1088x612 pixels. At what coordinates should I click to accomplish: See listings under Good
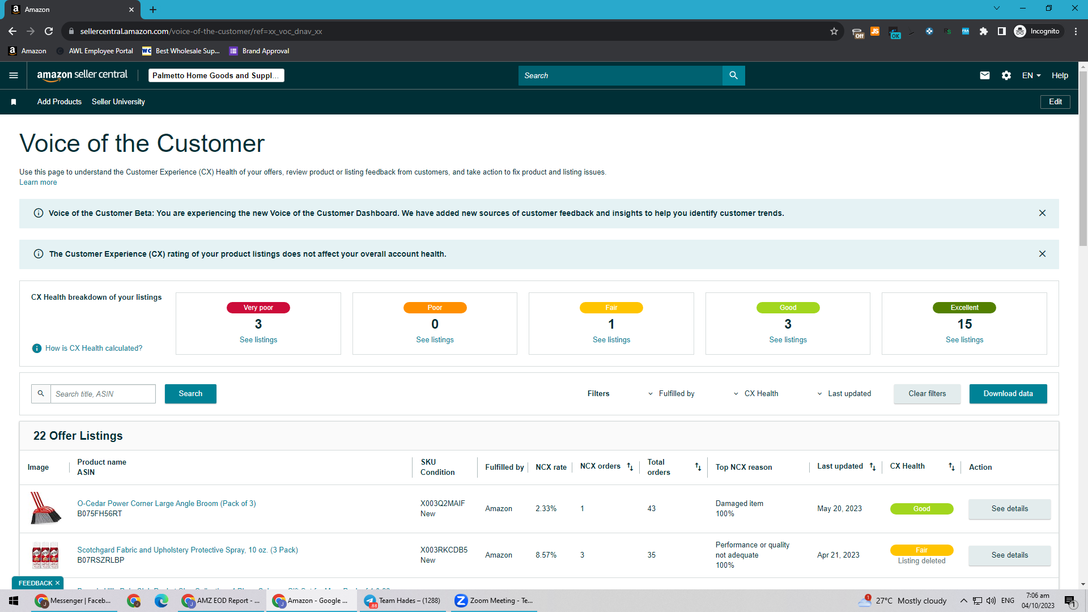coord(788,340)
